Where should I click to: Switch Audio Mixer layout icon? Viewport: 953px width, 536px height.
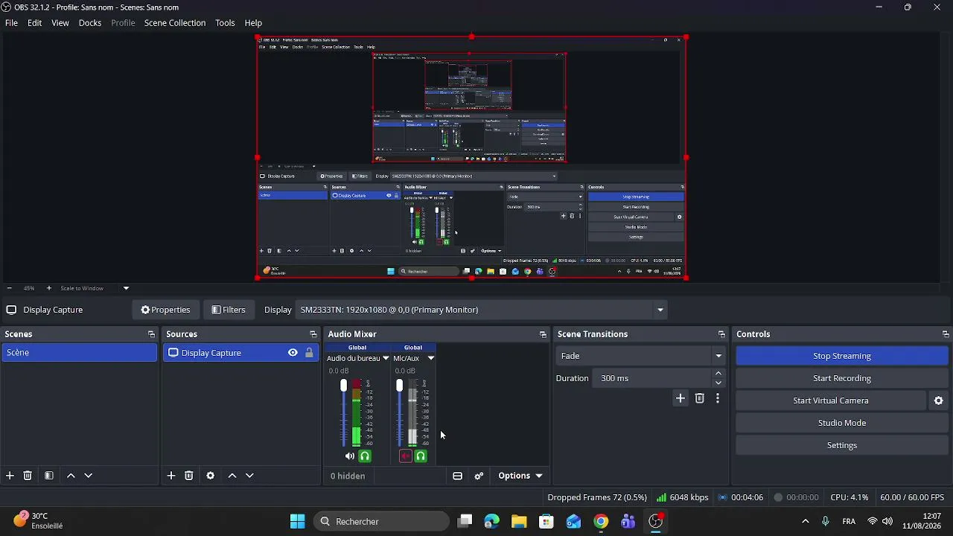(x=458, y=476)
